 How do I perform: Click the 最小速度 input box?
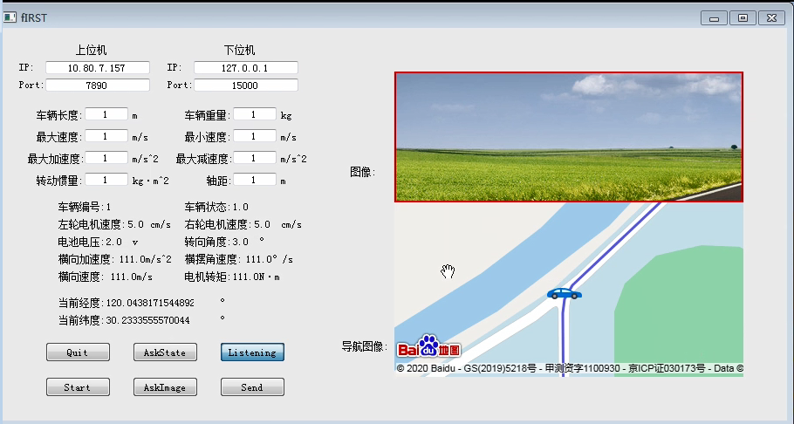pyautogui.click(x=255, y=136)
